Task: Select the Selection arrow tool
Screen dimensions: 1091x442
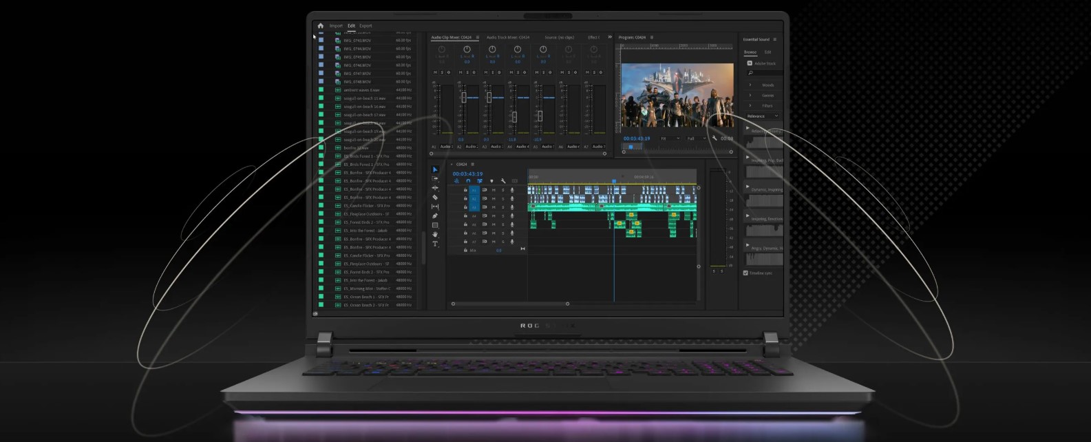Action: [x=435, y=169]
